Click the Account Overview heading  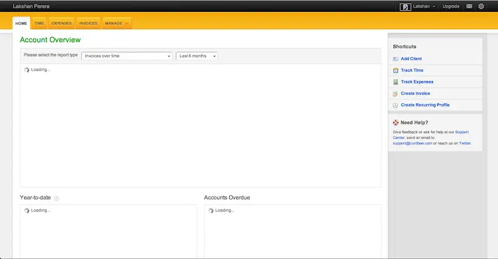50,40
